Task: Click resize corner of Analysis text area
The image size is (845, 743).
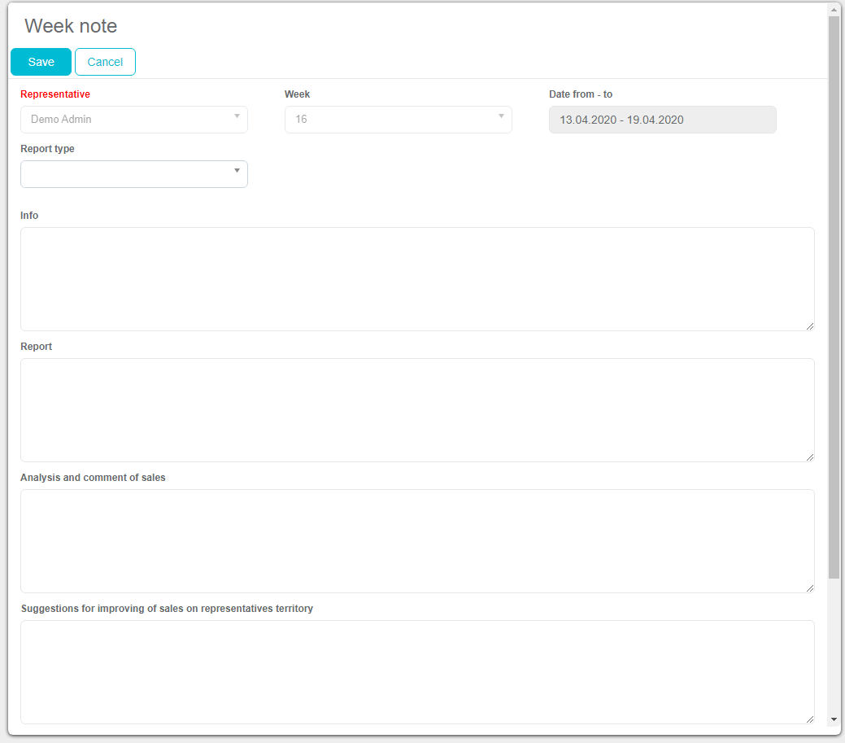Action: 809,588
